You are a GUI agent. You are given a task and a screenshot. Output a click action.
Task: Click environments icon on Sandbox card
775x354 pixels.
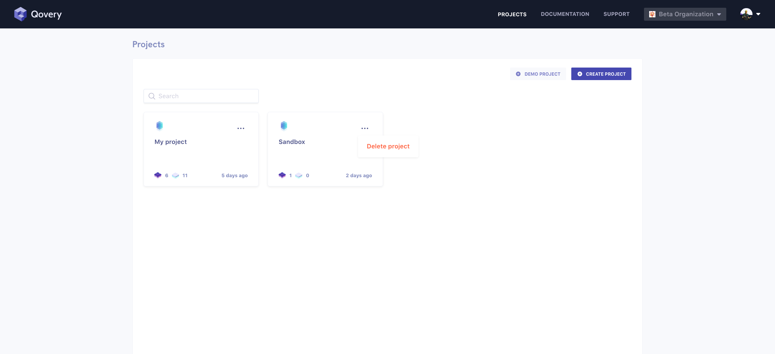(282, 175)
